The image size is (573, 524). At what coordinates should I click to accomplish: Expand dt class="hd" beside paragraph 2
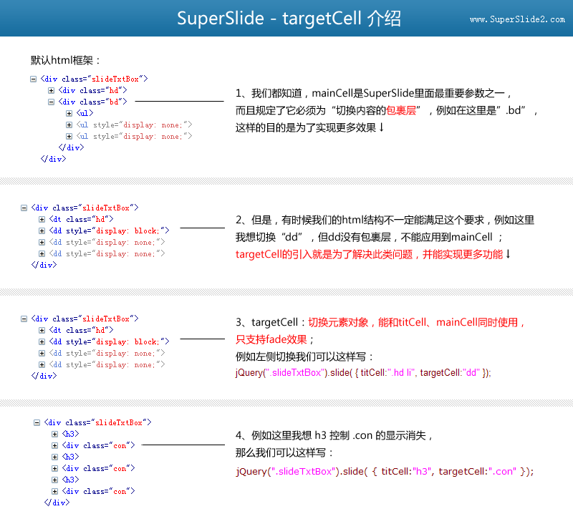click(x=42, y=219)
